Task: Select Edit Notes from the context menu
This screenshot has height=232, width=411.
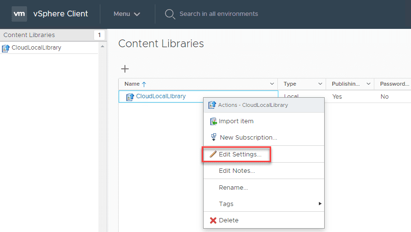Action: (237, 171)
